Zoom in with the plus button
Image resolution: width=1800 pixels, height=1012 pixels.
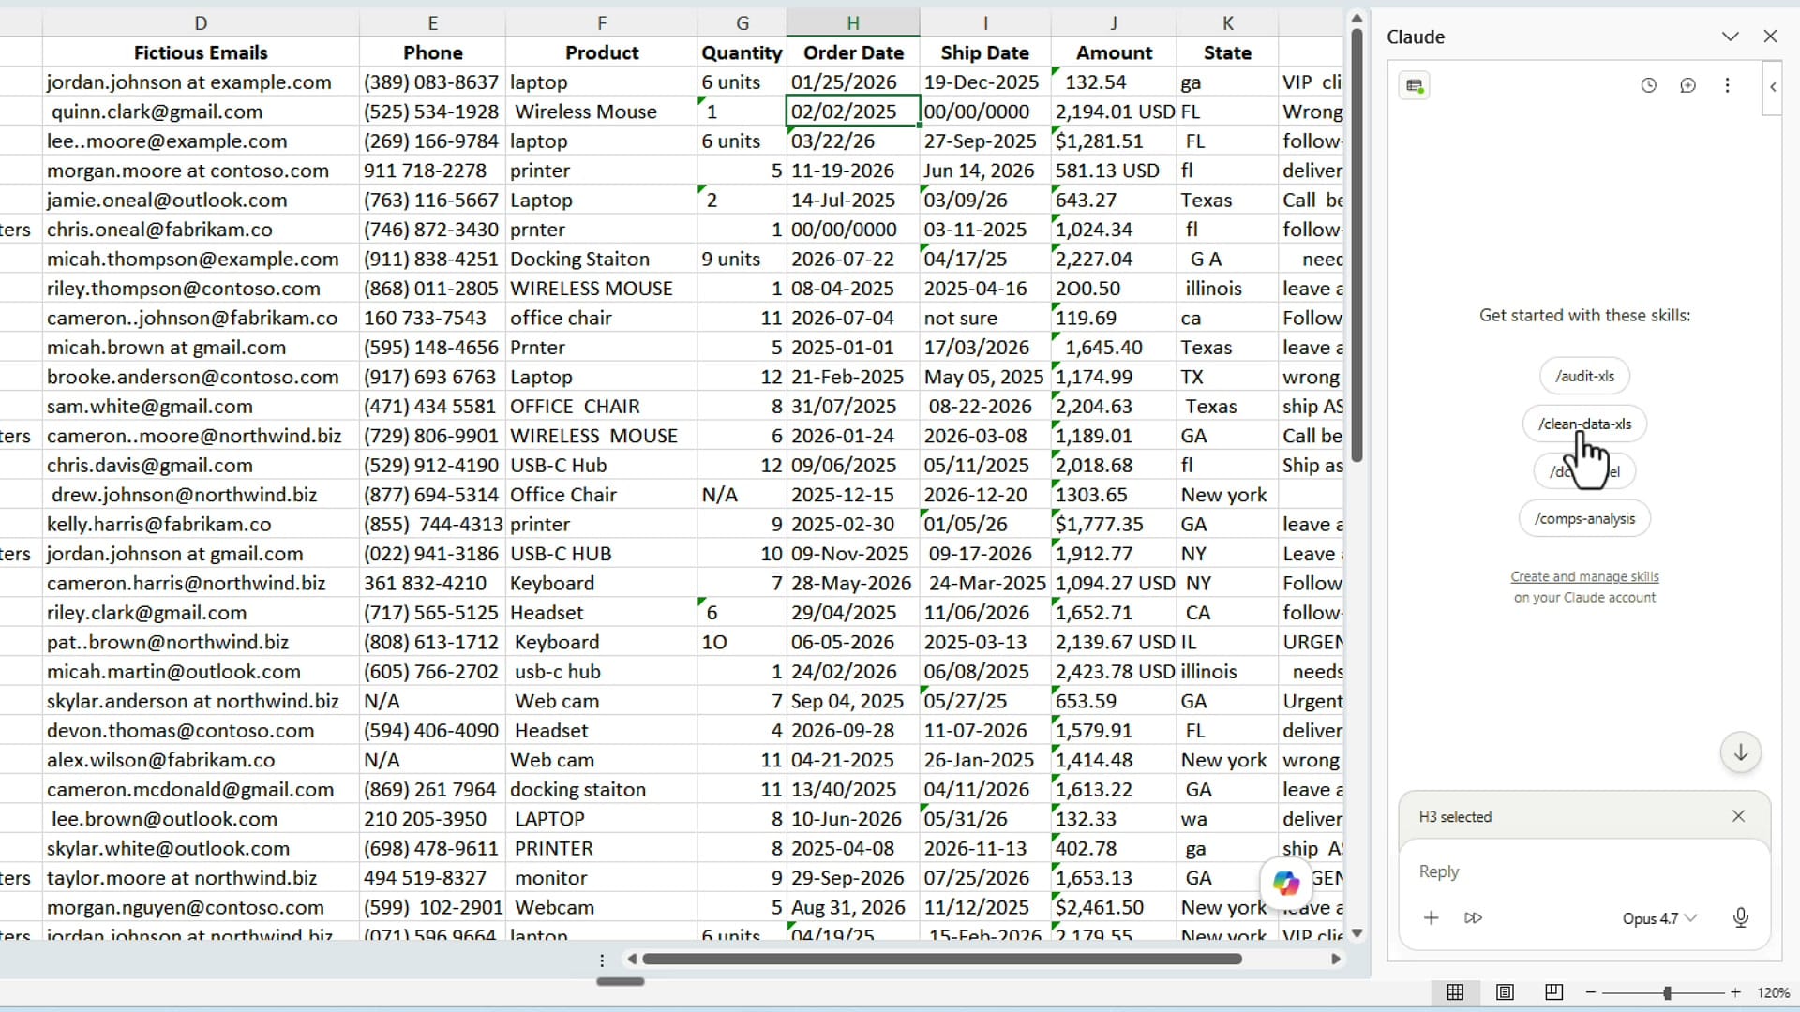pyautogui.click(x=1735, y=992)
